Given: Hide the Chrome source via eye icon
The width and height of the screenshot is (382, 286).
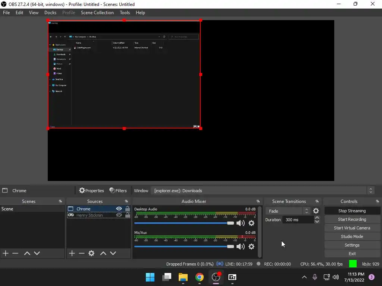Looking at the screenshot, I should (x=119, y=209).
